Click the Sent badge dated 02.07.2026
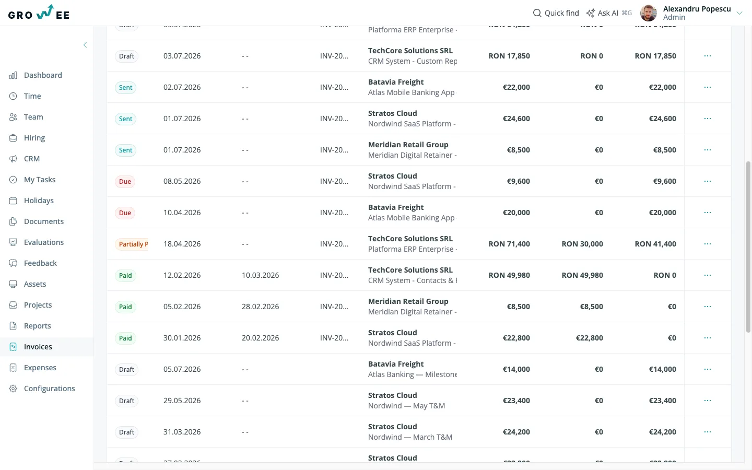The image size is (752, 470). [125, 87]
